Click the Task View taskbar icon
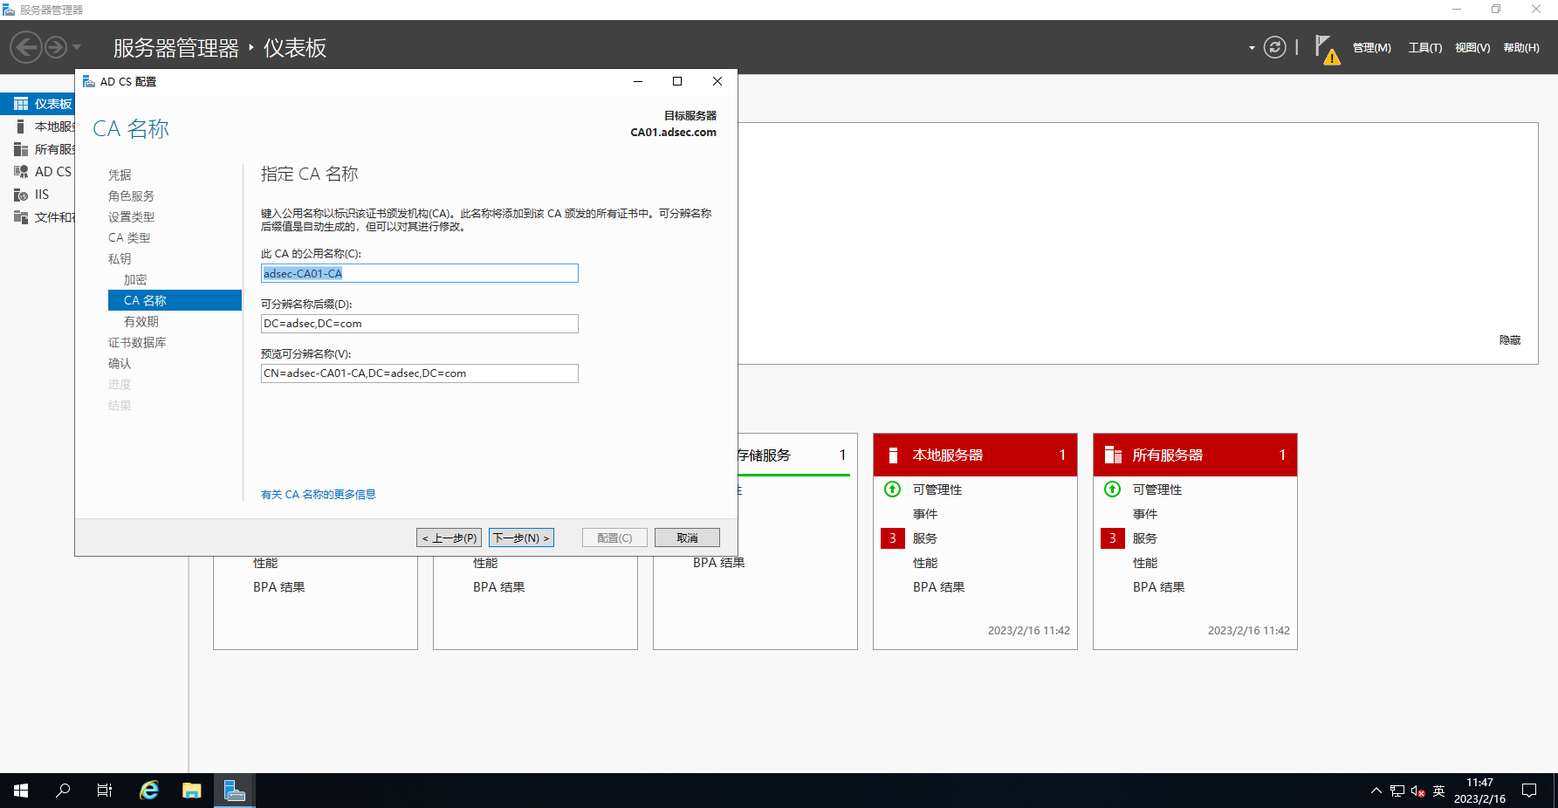Image resolution: width=1558 pixels, height=808 pixels. click(104, 791)
